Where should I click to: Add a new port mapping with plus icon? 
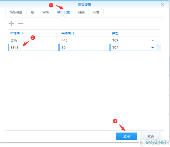[x=11, y=24]
